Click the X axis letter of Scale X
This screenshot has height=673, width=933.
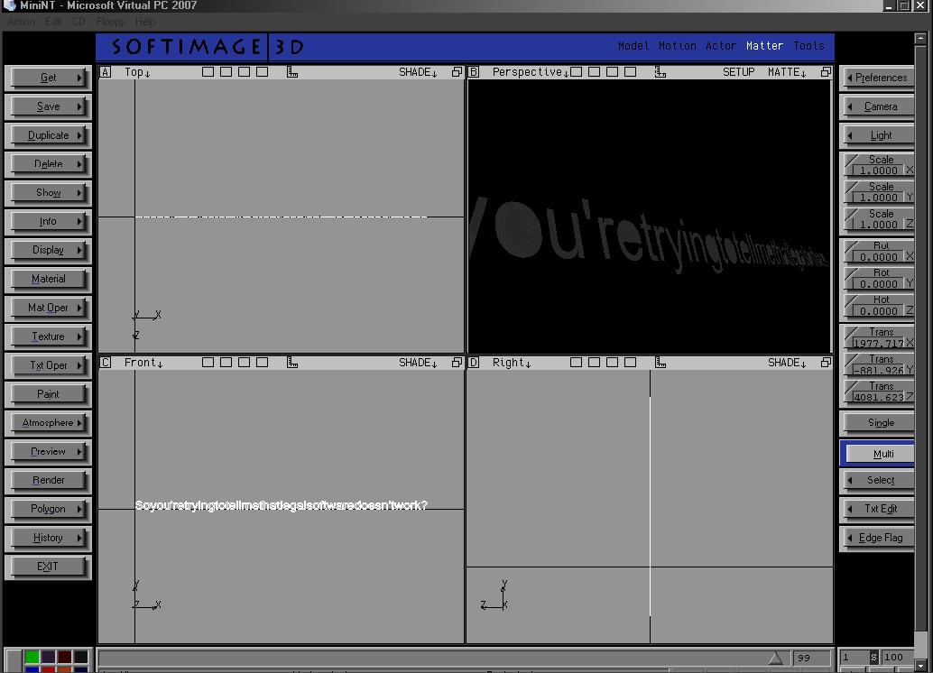910,171
